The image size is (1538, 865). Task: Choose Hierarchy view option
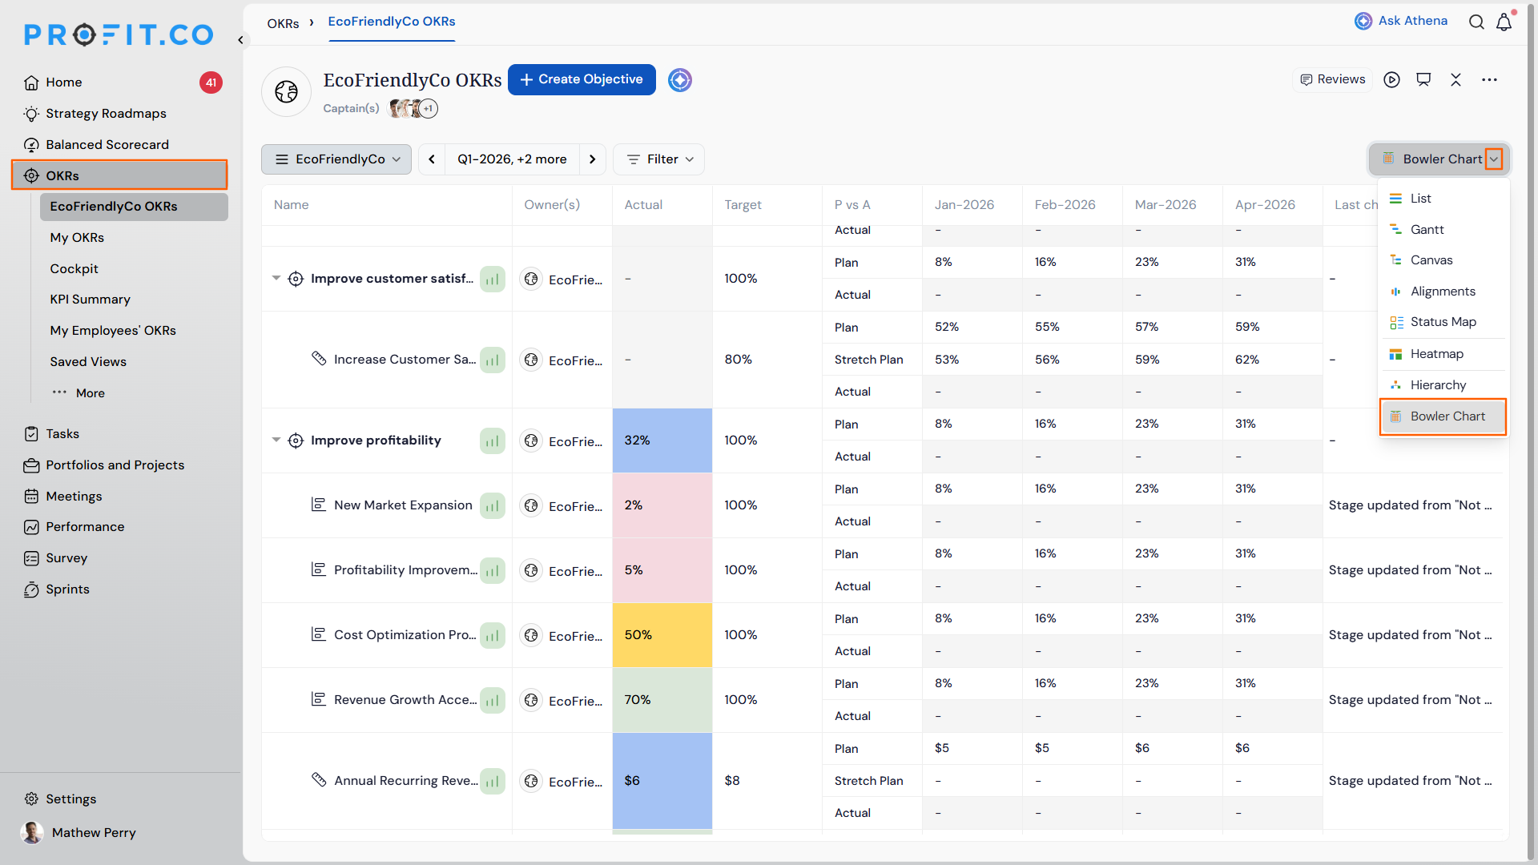click(x=1443, y=385)
